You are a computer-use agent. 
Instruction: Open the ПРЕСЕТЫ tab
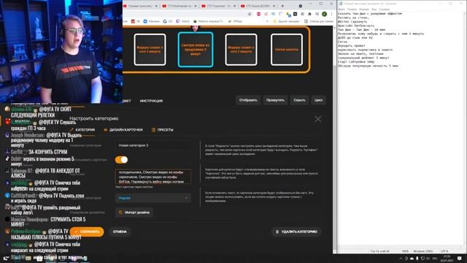[x=163, y=130]
